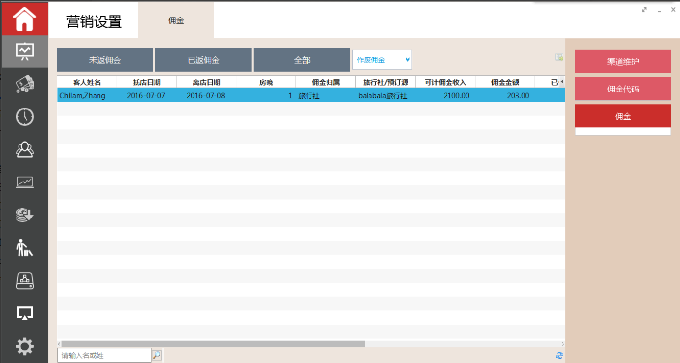Open the marketing presentation-board sidebar icon
The image size is (680, 363).
click(24, 51)
